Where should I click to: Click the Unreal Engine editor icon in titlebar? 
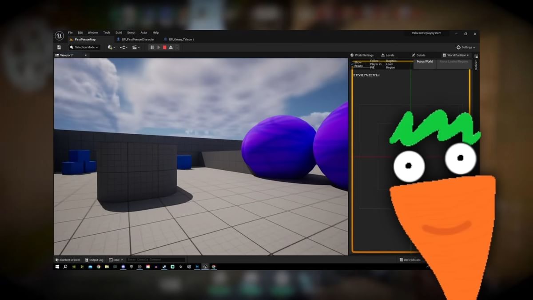pyautogui.click(x=60, y=33)
